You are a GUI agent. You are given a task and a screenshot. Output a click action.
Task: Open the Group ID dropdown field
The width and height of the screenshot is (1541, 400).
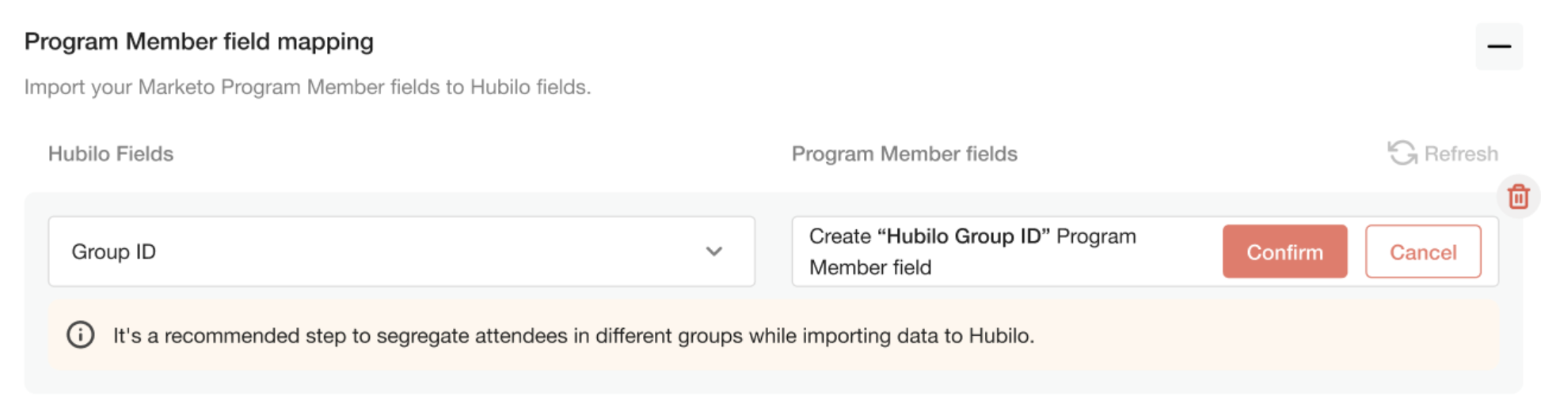click(x=401, y=251)
